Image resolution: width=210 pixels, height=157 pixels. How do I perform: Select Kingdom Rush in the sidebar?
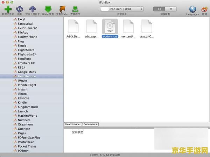pos(28,107)
